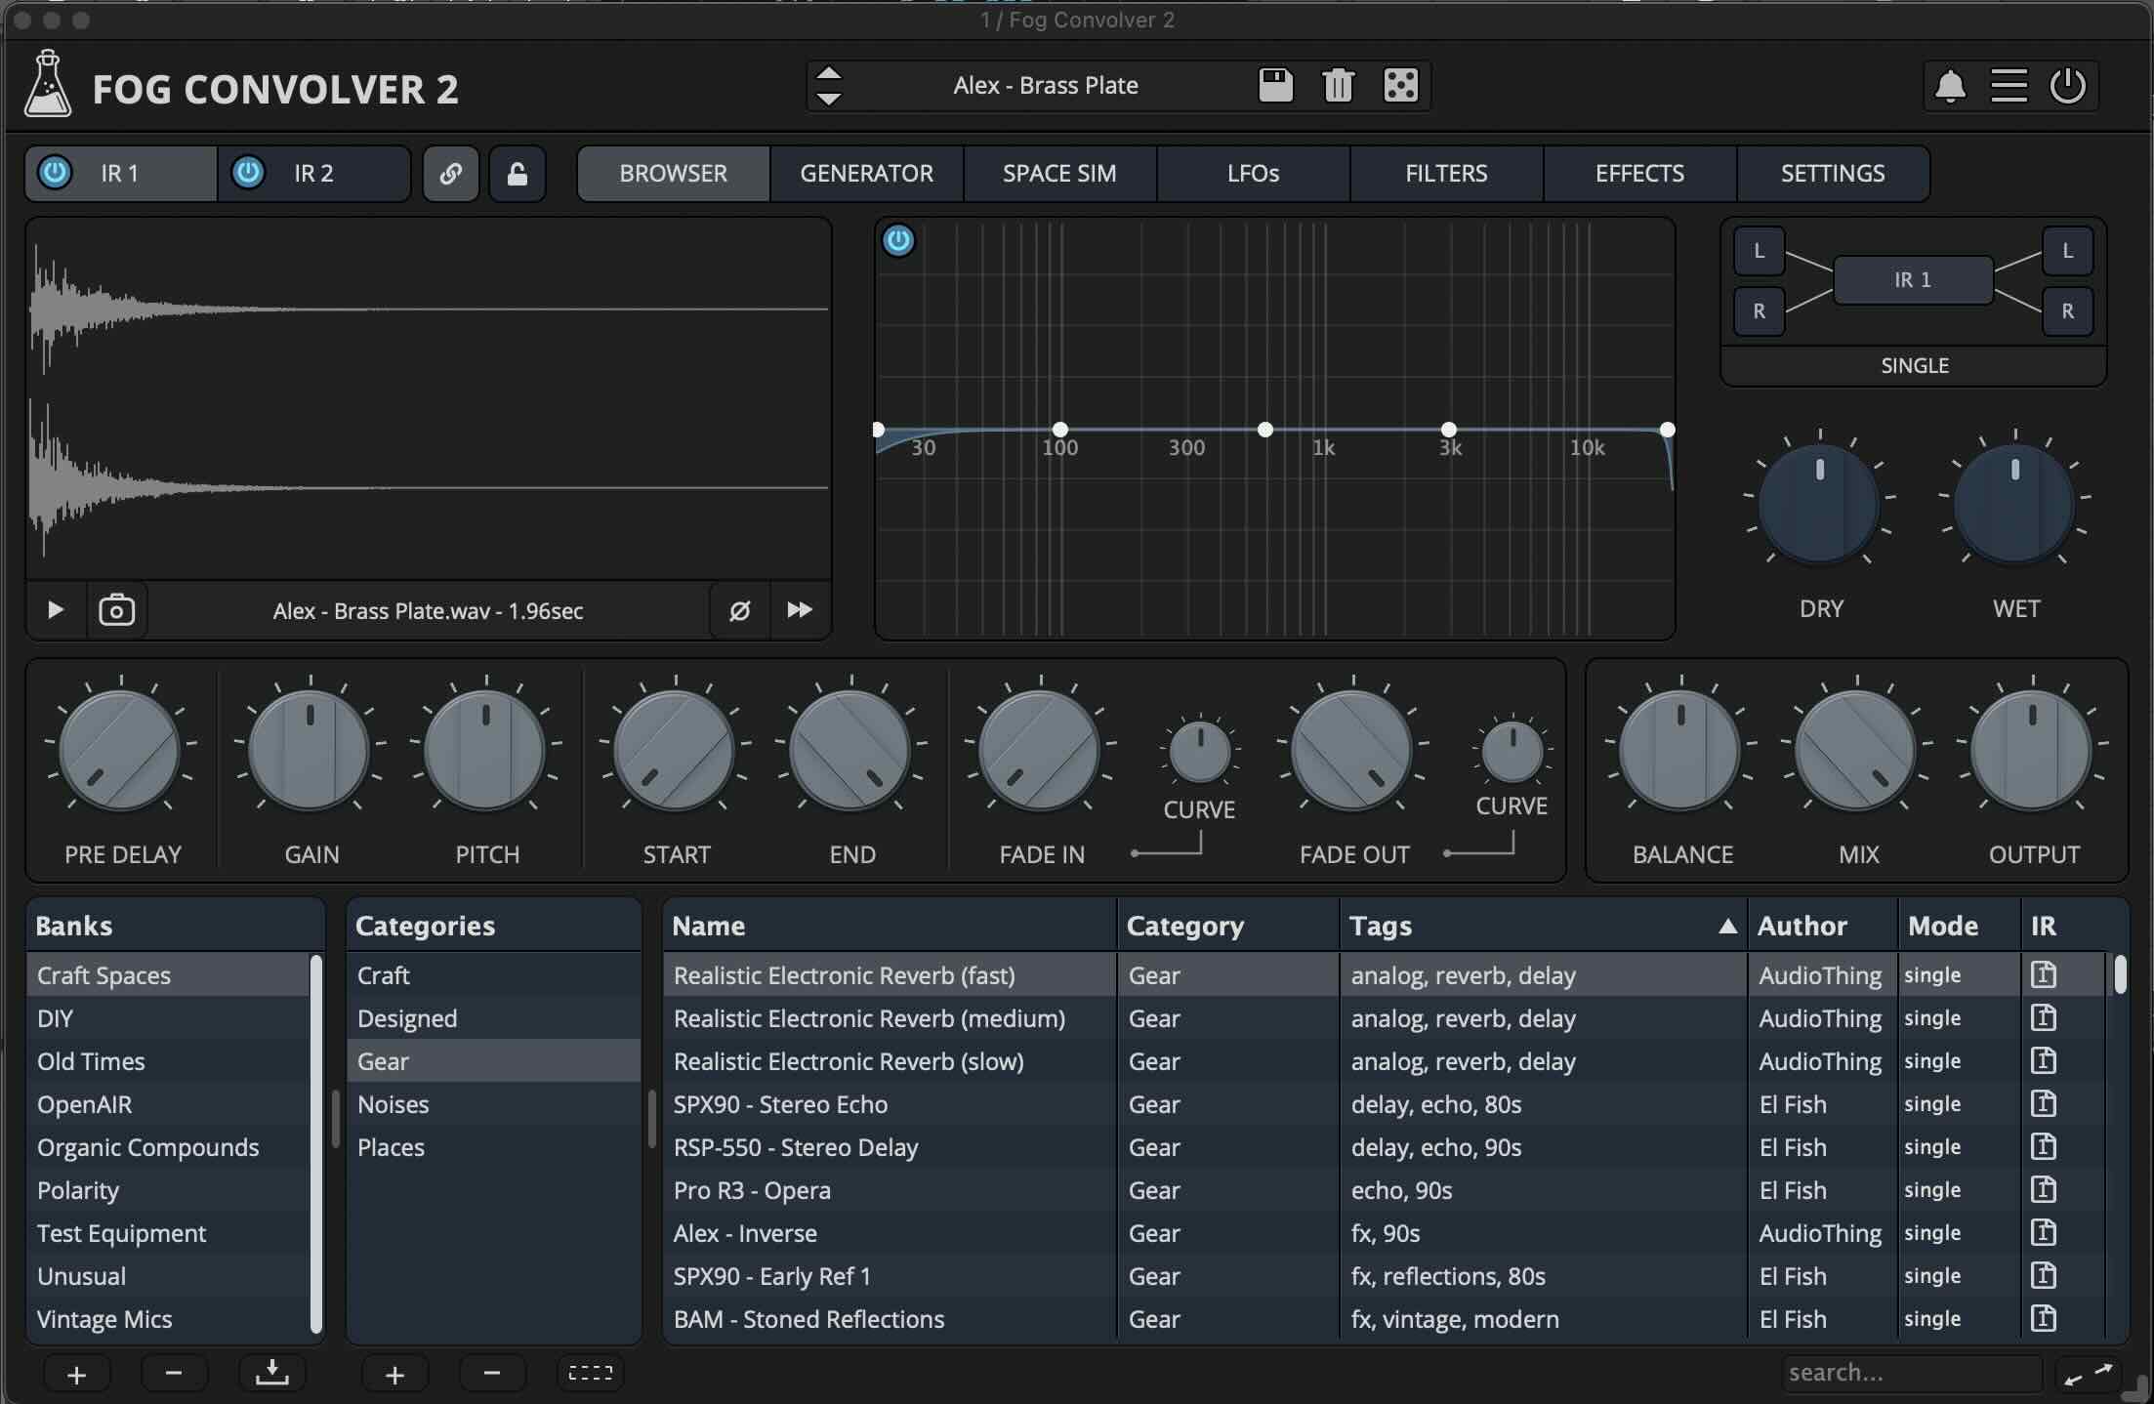Randomize preset with dice icon

tap(1401, 85)
